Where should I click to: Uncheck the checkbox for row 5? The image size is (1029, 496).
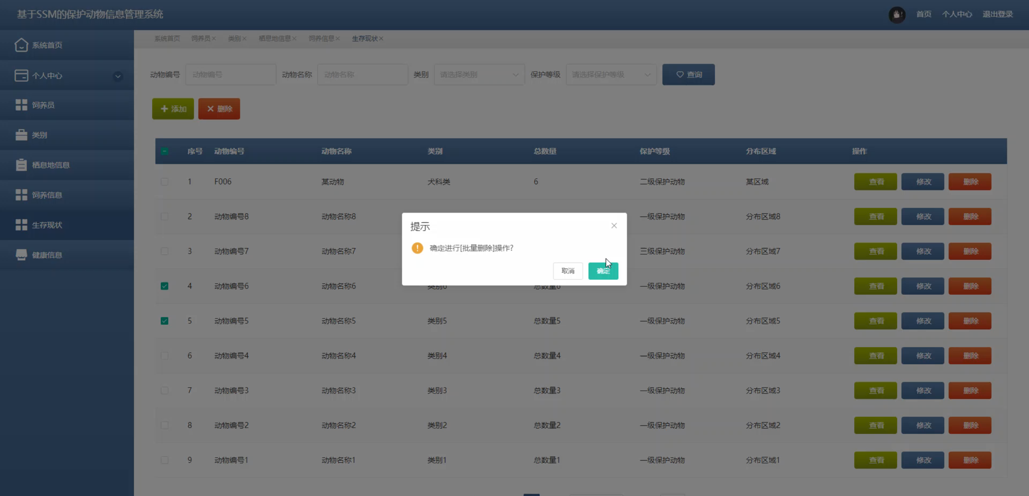point(164,321)
